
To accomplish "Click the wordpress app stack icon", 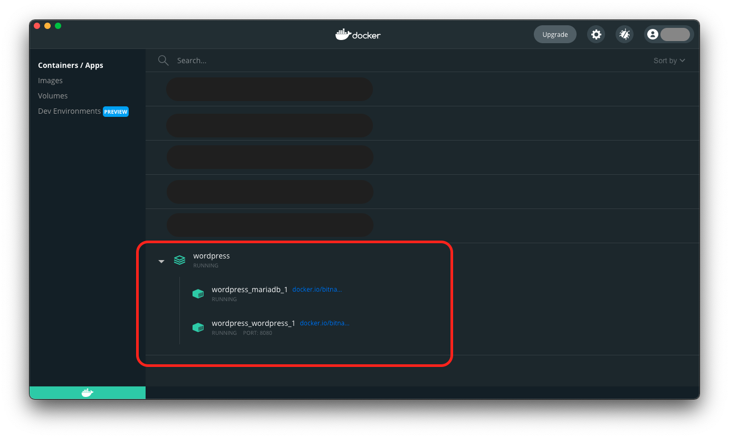I will coord(180,260).
